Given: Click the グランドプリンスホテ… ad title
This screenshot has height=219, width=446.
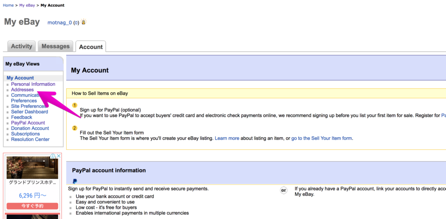Looking at the screenshot, I should pyautogui.click(x=32, y=182).
